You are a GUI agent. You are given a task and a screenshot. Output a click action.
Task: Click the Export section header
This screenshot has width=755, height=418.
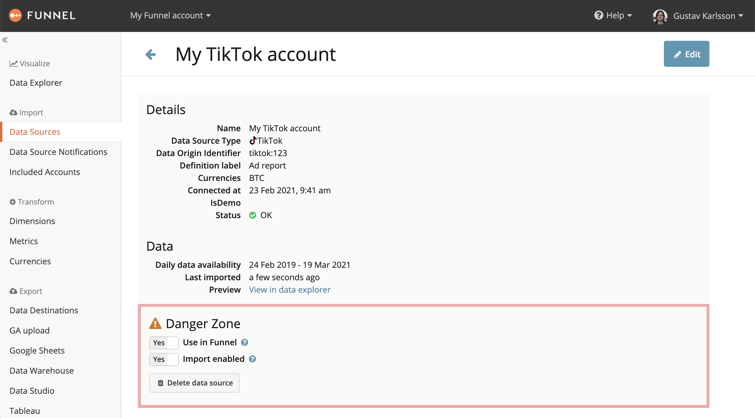[x=26, y=291]
